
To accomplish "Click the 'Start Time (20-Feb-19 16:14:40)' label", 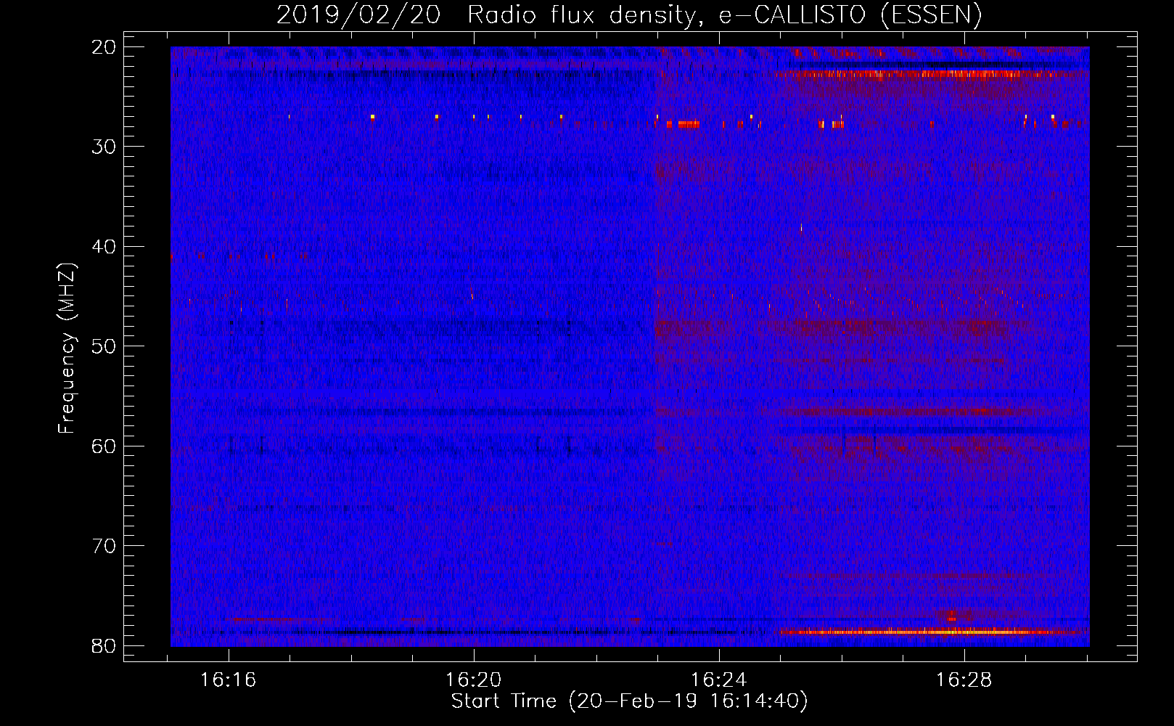I will (629, 701).
